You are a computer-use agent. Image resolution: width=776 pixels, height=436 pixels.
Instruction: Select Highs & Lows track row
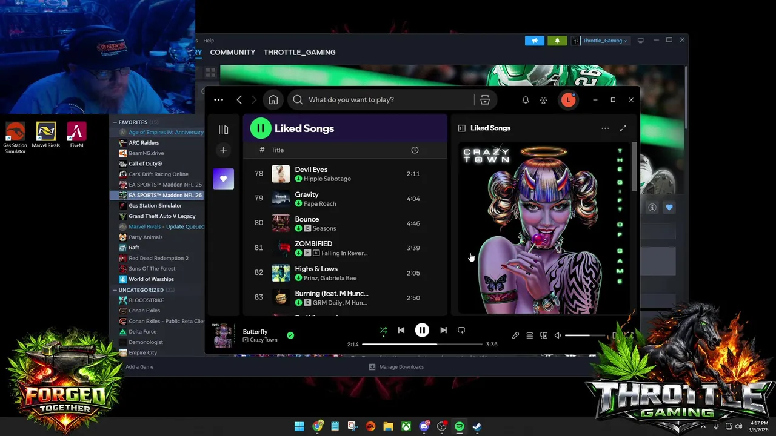(x=345, y=273)
